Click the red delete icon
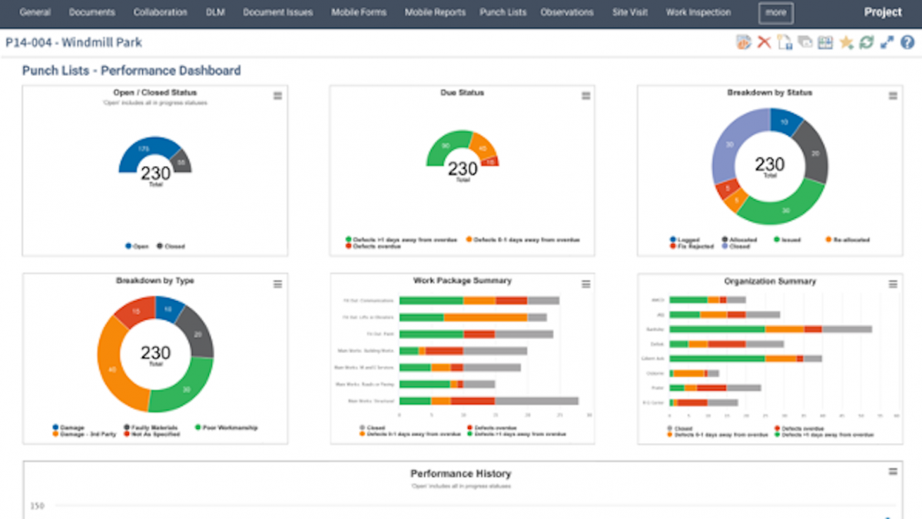The height and width of the screenshot is (519, 922). tap(763, 42)
